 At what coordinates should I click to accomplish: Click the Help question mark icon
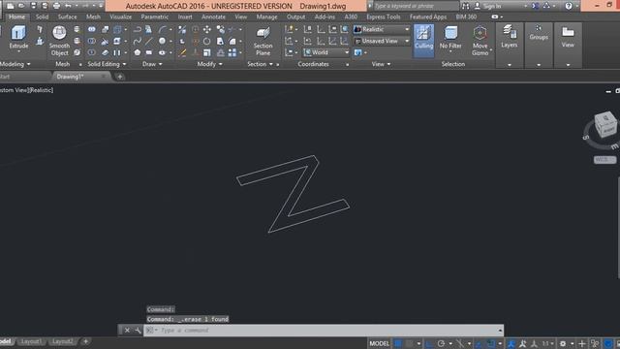(x=569, y=6)
